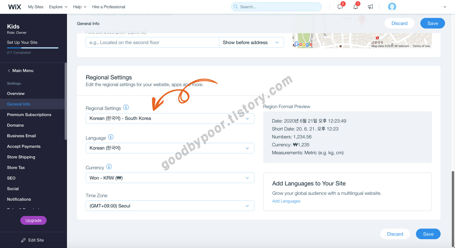Click the setup progress bar
Screen dimensions: 455x248
click(x=33, y=48)
